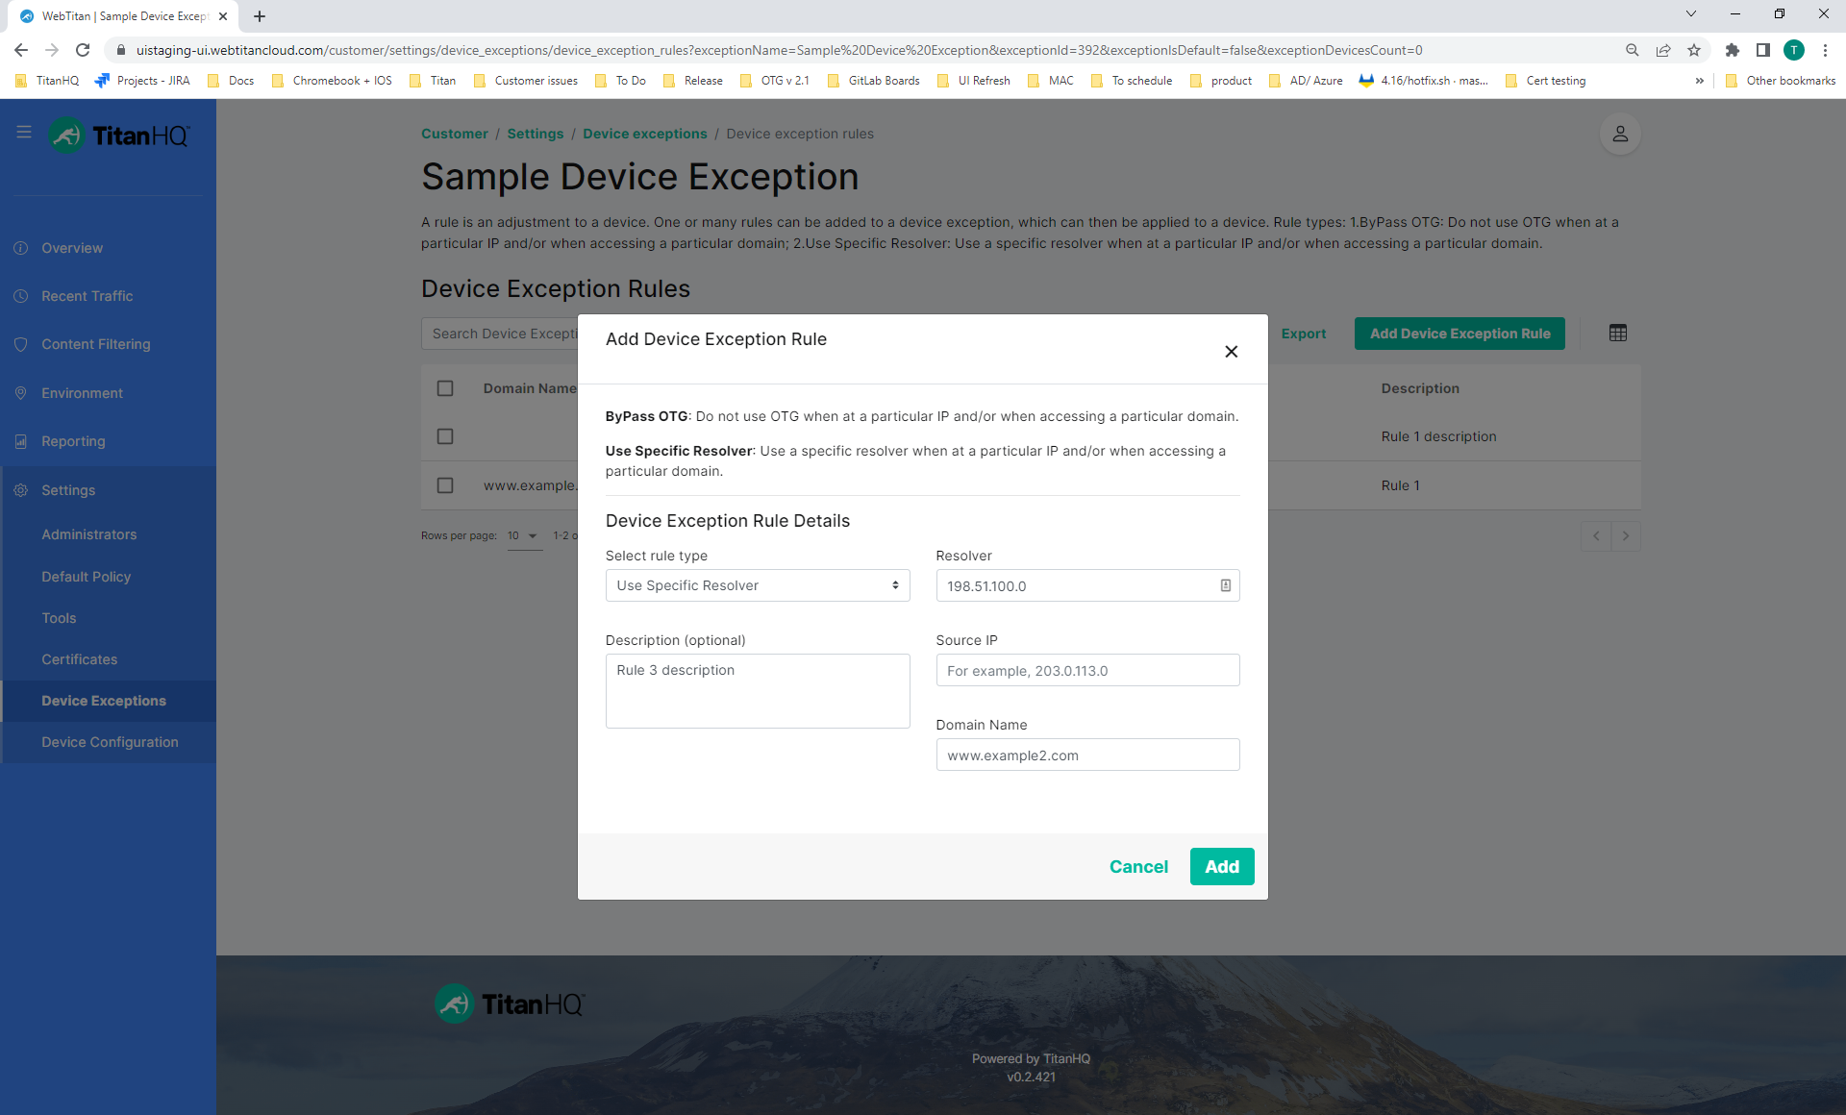Check the www.example row checkbox
The height and width of the screenshot is (1115, 1846).
click(x=444, y=485)
